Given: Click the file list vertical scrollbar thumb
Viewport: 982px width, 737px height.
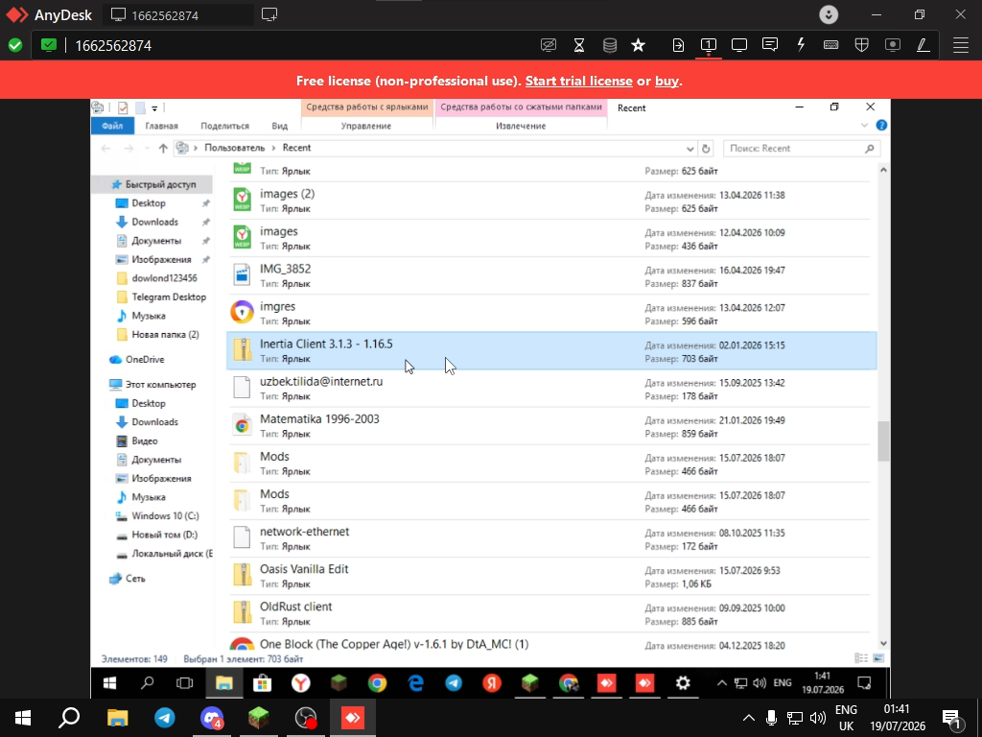Looking at the screenshot, I should pyautogui.click(x=883, y=440).
